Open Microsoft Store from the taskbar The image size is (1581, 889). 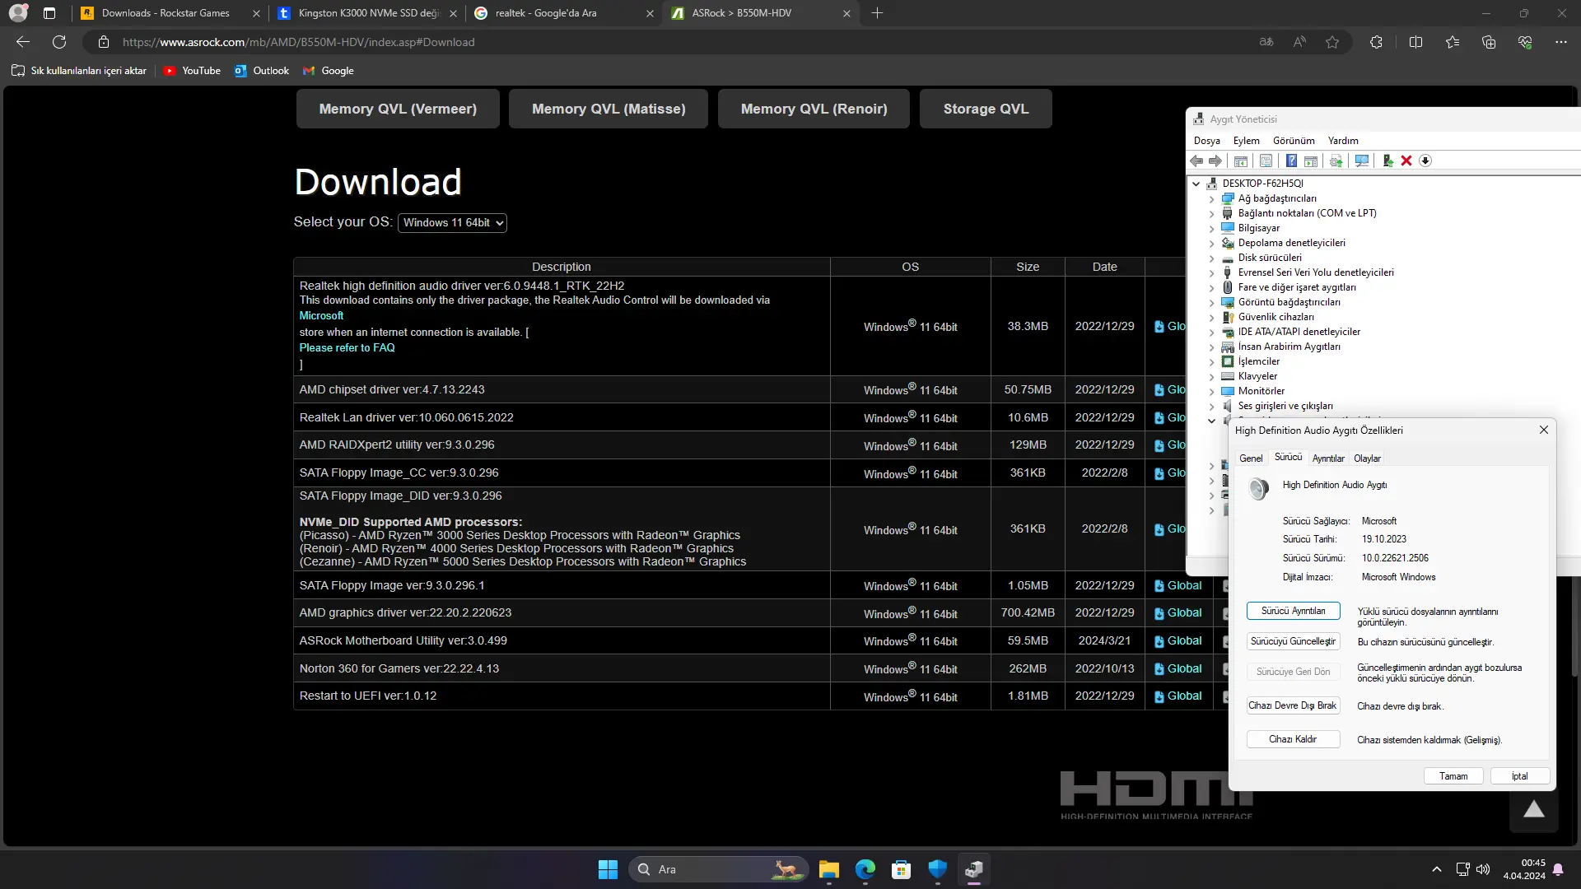(901, 869)
